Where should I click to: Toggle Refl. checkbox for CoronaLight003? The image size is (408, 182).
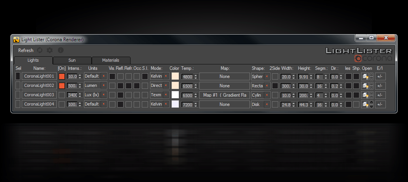120,95
